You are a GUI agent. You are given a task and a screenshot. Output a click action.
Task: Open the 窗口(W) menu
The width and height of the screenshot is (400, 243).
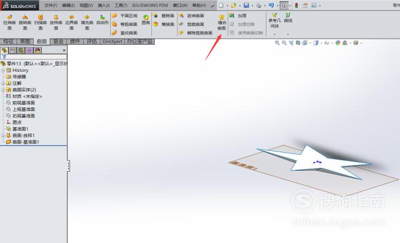tap(180, 6)
